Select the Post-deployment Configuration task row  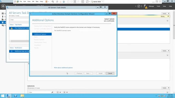19,28
